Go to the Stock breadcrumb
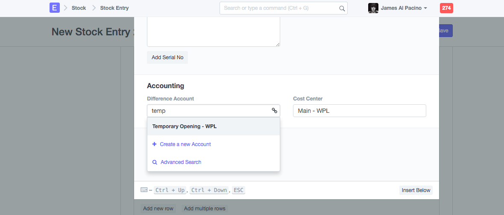This screenshot has width=504, height=215. [x=79, y=8]
